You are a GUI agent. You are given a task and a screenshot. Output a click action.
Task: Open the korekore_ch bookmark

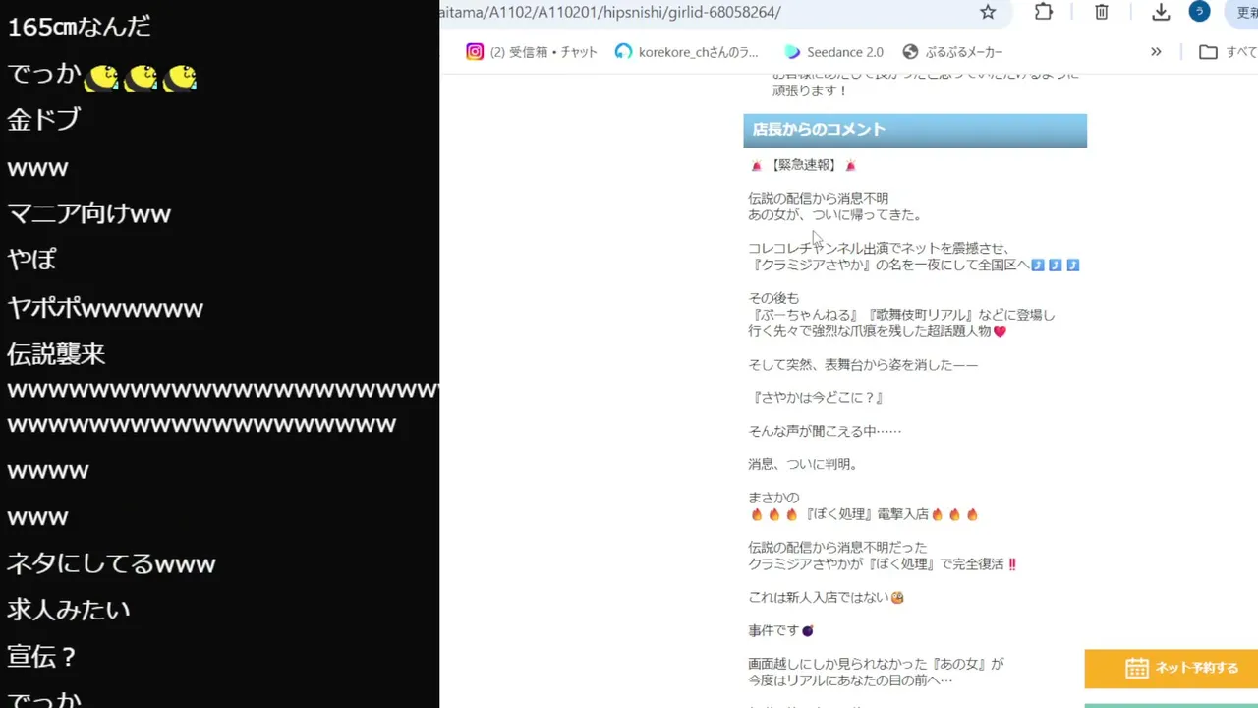pos(686,52)
